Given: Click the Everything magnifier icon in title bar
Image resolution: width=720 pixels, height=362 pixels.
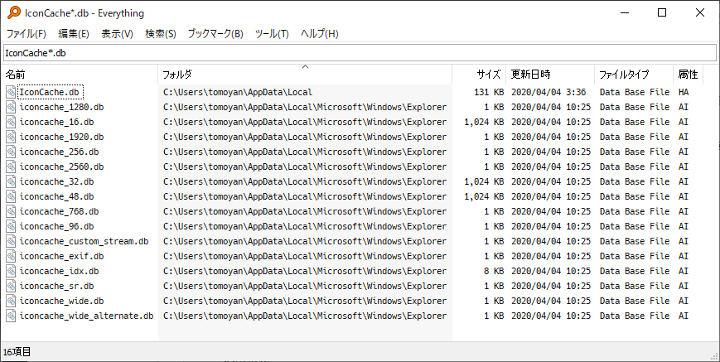Looking at the screenshot, I should click(14, 13).
